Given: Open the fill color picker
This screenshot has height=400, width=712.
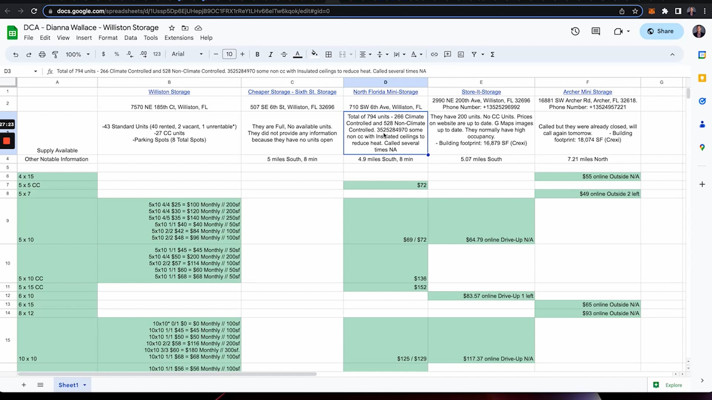Looking at the screenshot, I should pyautogui.click(x=314, y=54).
